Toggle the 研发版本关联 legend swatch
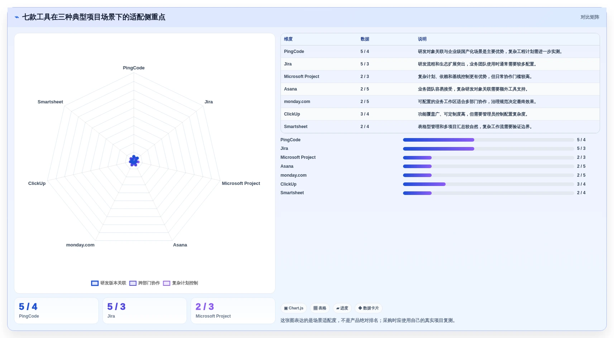This screenshot has width=614, height=338. point(95,283)
